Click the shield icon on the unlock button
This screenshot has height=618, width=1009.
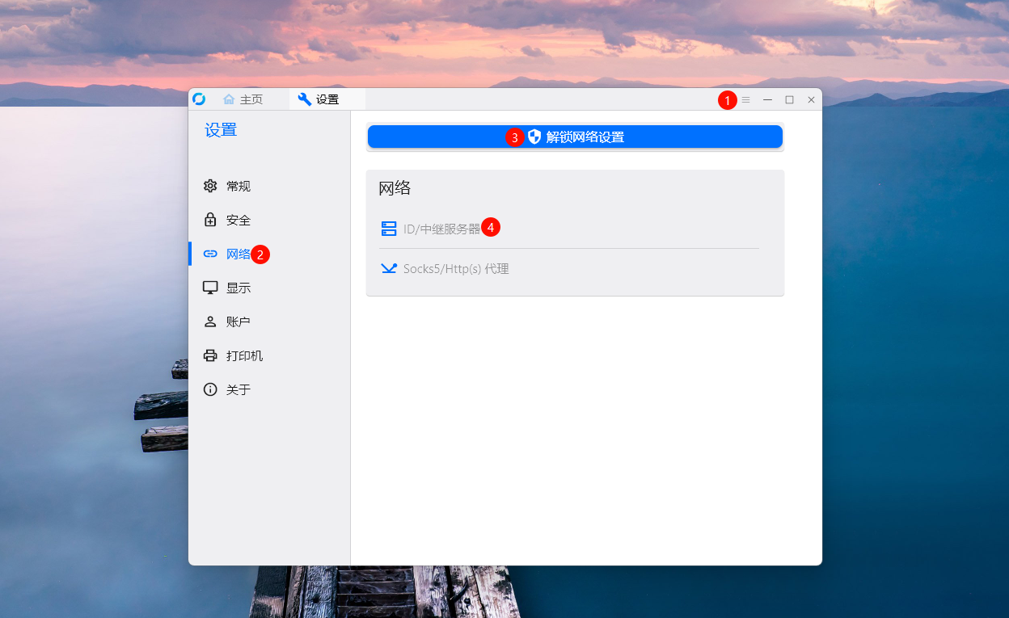coord(534,137)
